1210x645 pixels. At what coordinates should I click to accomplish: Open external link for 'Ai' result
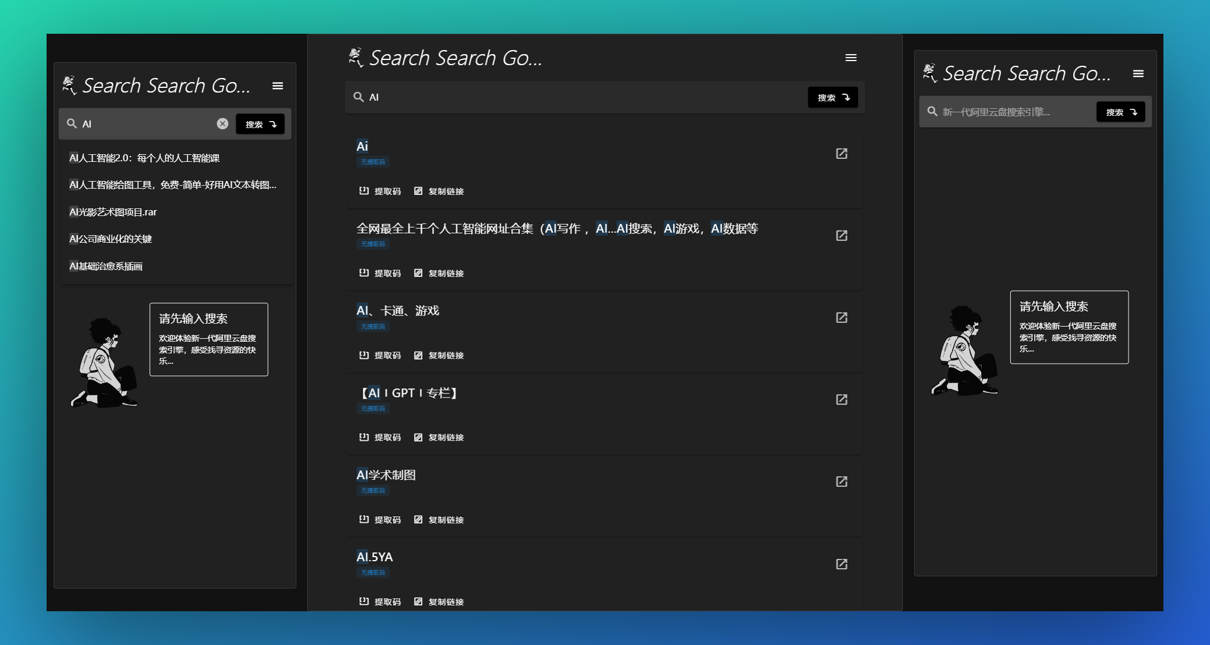tap(841, 154)
